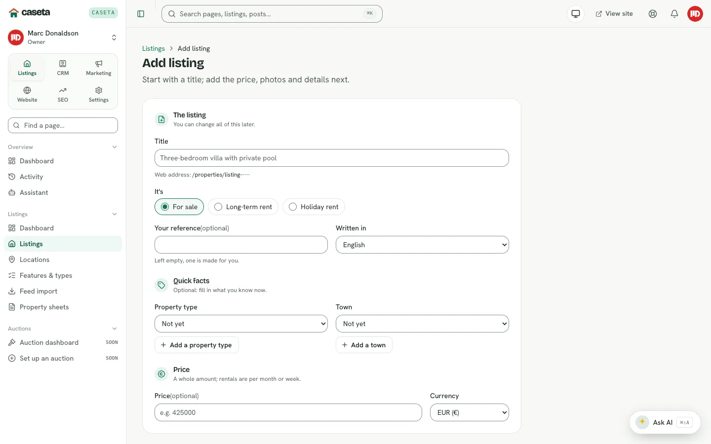Open the Currency dropdown
The width and height of the screenshot is (711, 444).
coord(470,412)
